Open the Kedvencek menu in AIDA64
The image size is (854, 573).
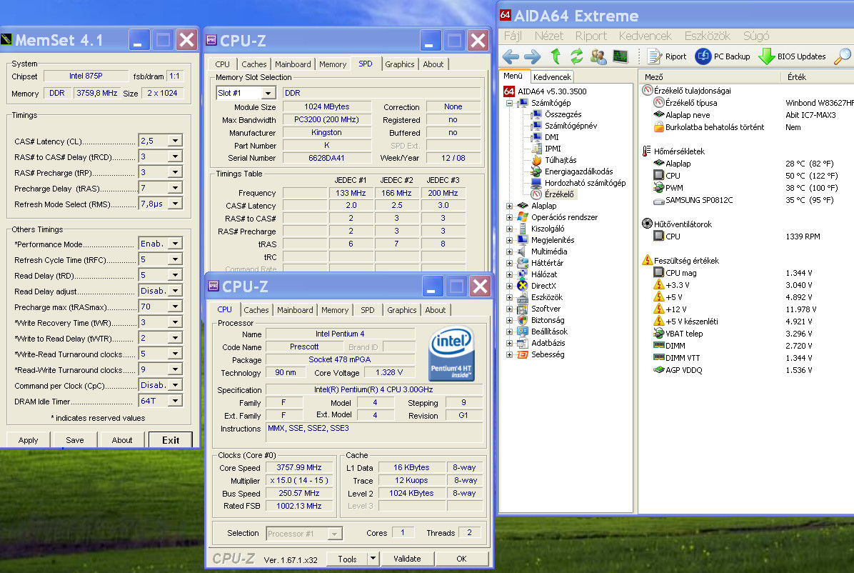(x=645, y=36)
